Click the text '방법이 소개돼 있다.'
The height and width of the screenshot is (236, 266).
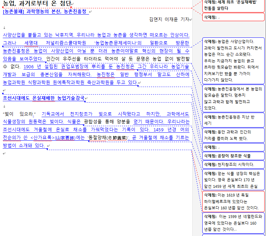[x=24, y=146]
